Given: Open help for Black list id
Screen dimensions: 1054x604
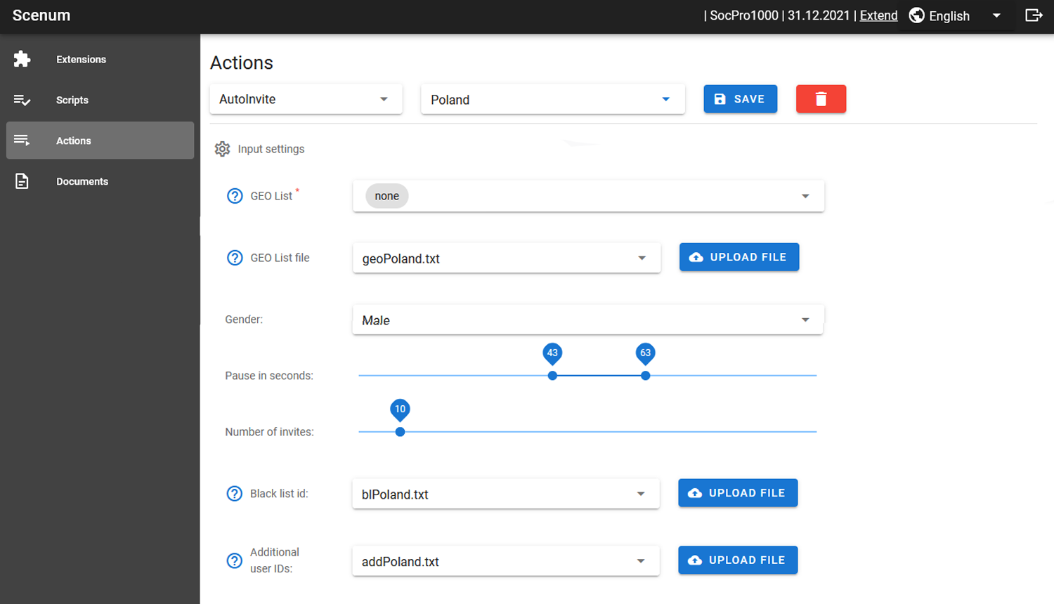Looking at the screenshot, I should 235,494.
